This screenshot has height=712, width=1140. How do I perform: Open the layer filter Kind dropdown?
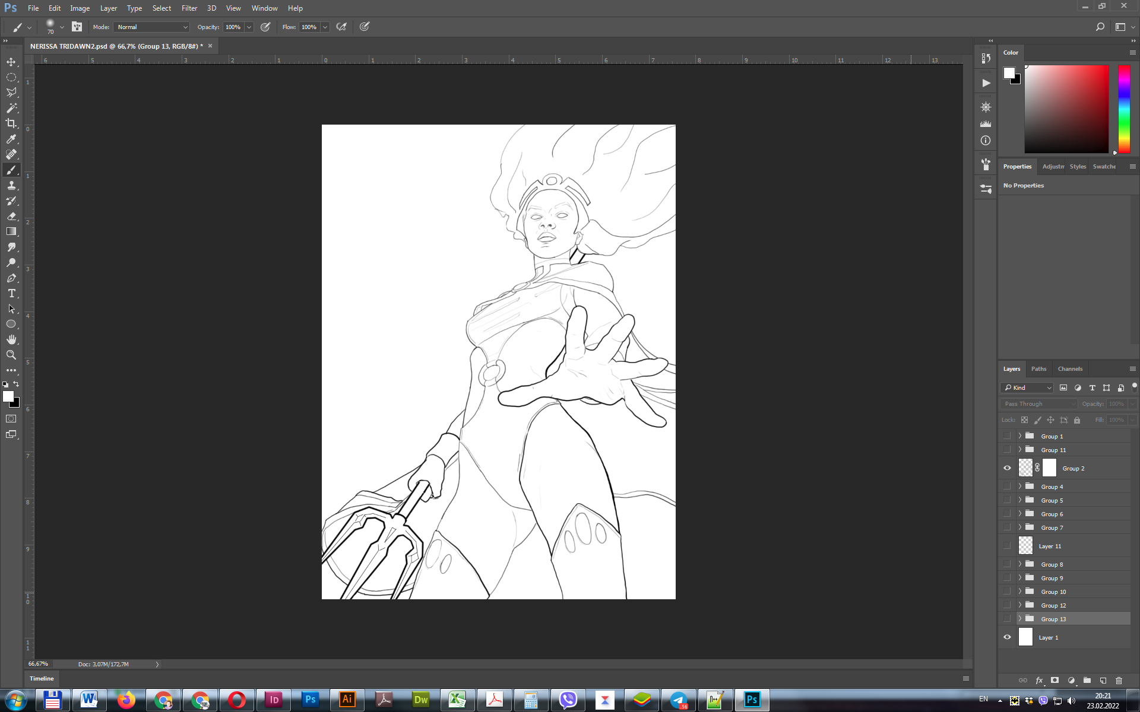tap(1027, 387)
